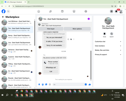Open a new browser tab

[x=29, y=2]
